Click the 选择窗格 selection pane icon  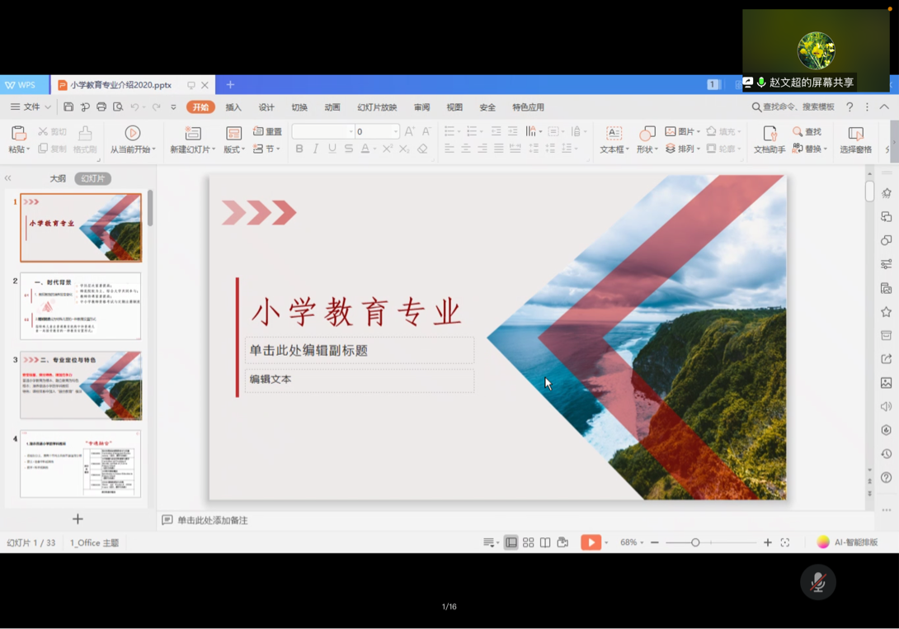855,134
